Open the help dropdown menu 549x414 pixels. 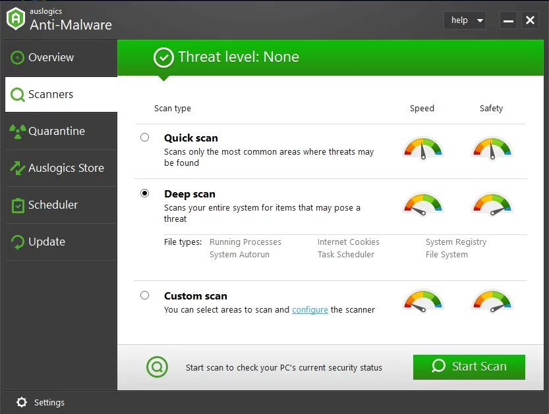[465, 20]
